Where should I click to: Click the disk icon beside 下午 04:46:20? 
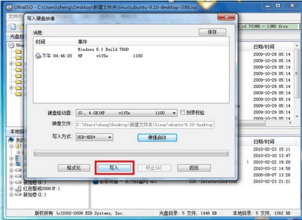point(39,56)
